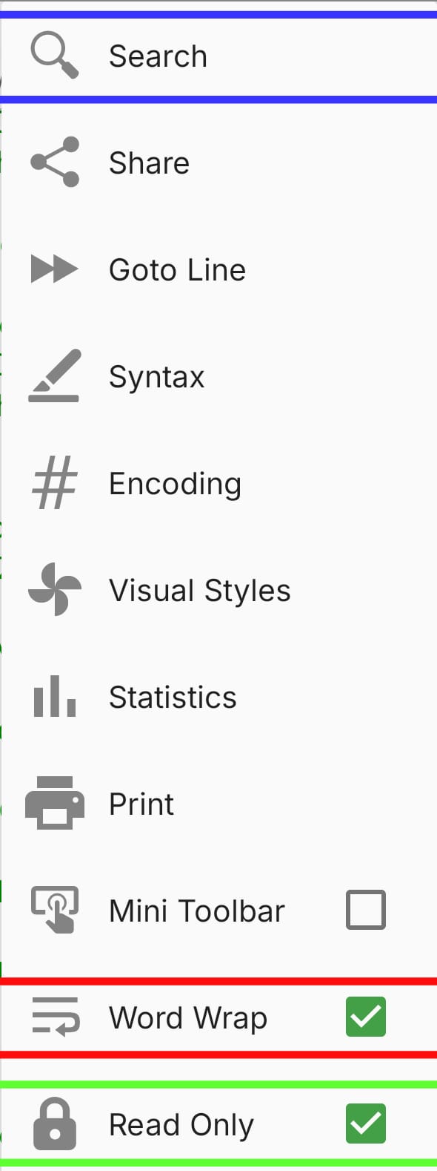Select the Syntax menu entry
This screenshot has height=1171, width=437.
coord(156,376)
